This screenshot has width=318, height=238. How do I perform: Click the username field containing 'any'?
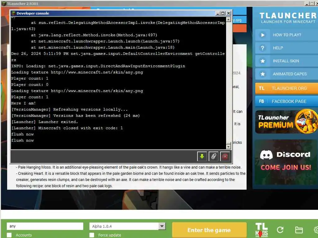[x=45, y=226]
